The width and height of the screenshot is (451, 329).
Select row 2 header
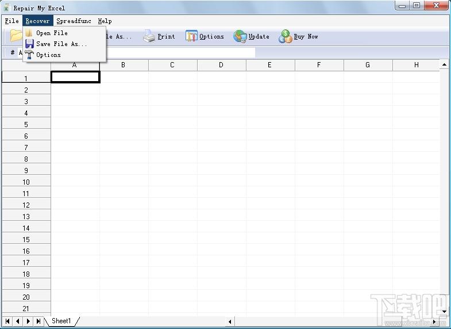pyautogui.click(x=26, y=89)
